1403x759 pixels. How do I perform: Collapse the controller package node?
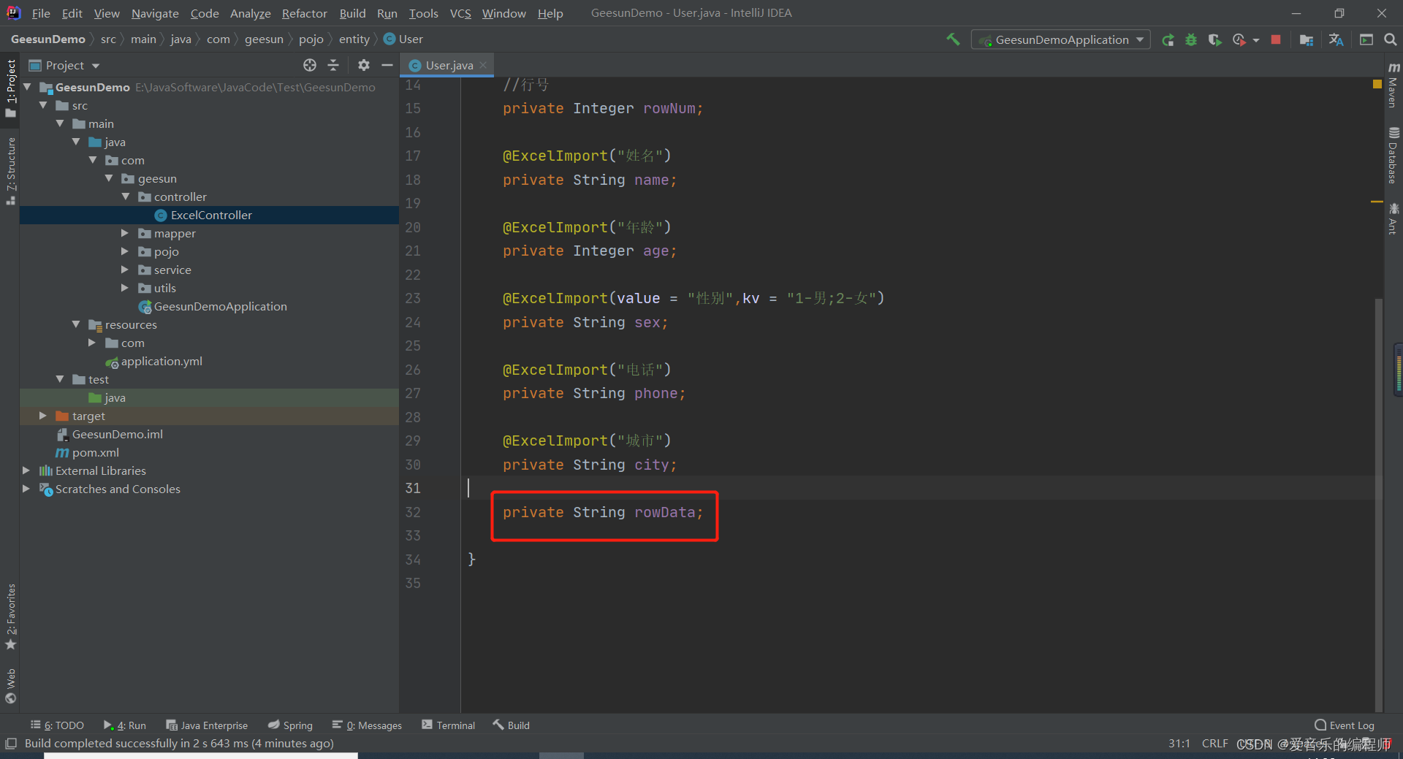(x=126, y=197)
